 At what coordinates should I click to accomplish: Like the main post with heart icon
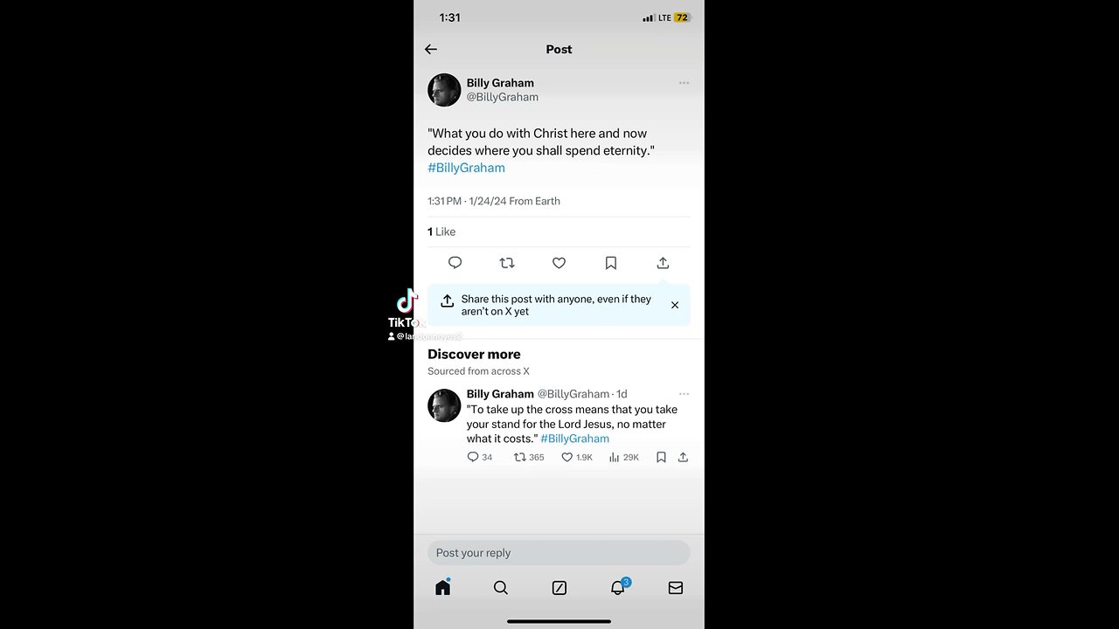pos(559,263)
